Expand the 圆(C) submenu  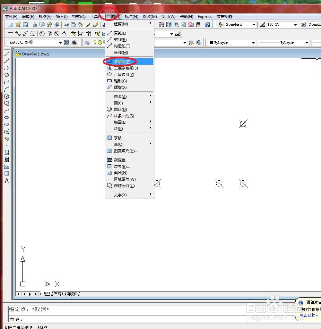[x=130, y=103]
